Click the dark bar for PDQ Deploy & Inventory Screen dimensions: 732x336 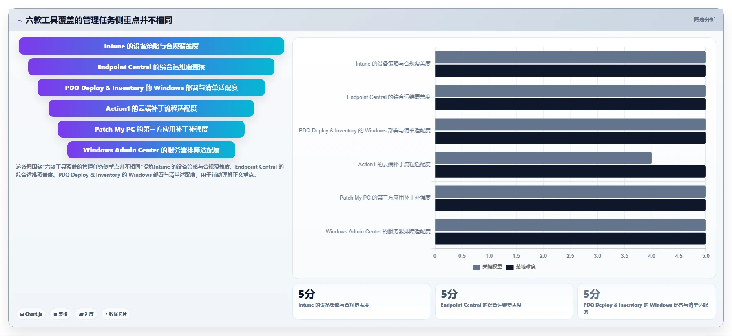pos(570,138)
